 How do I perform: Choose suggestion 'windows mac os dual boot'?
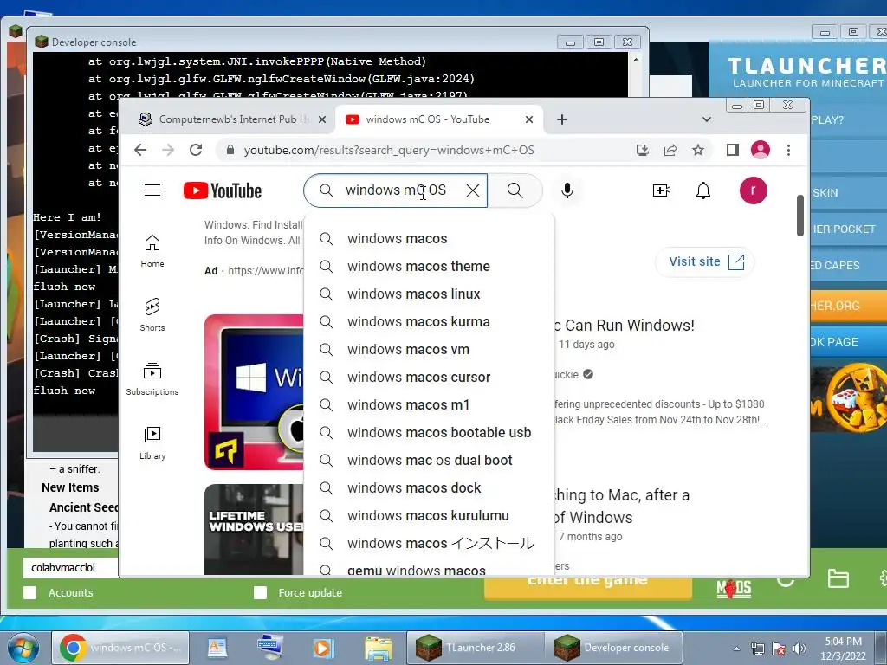pyautogui.click(x=429, y=461)
